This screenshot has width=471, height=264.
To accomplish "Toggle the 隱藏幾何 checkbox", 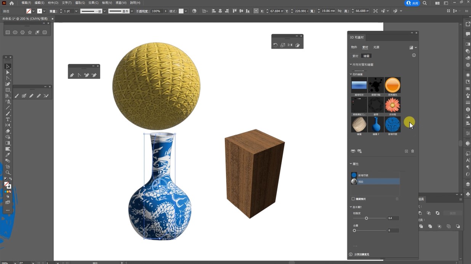I will [353, 199].
